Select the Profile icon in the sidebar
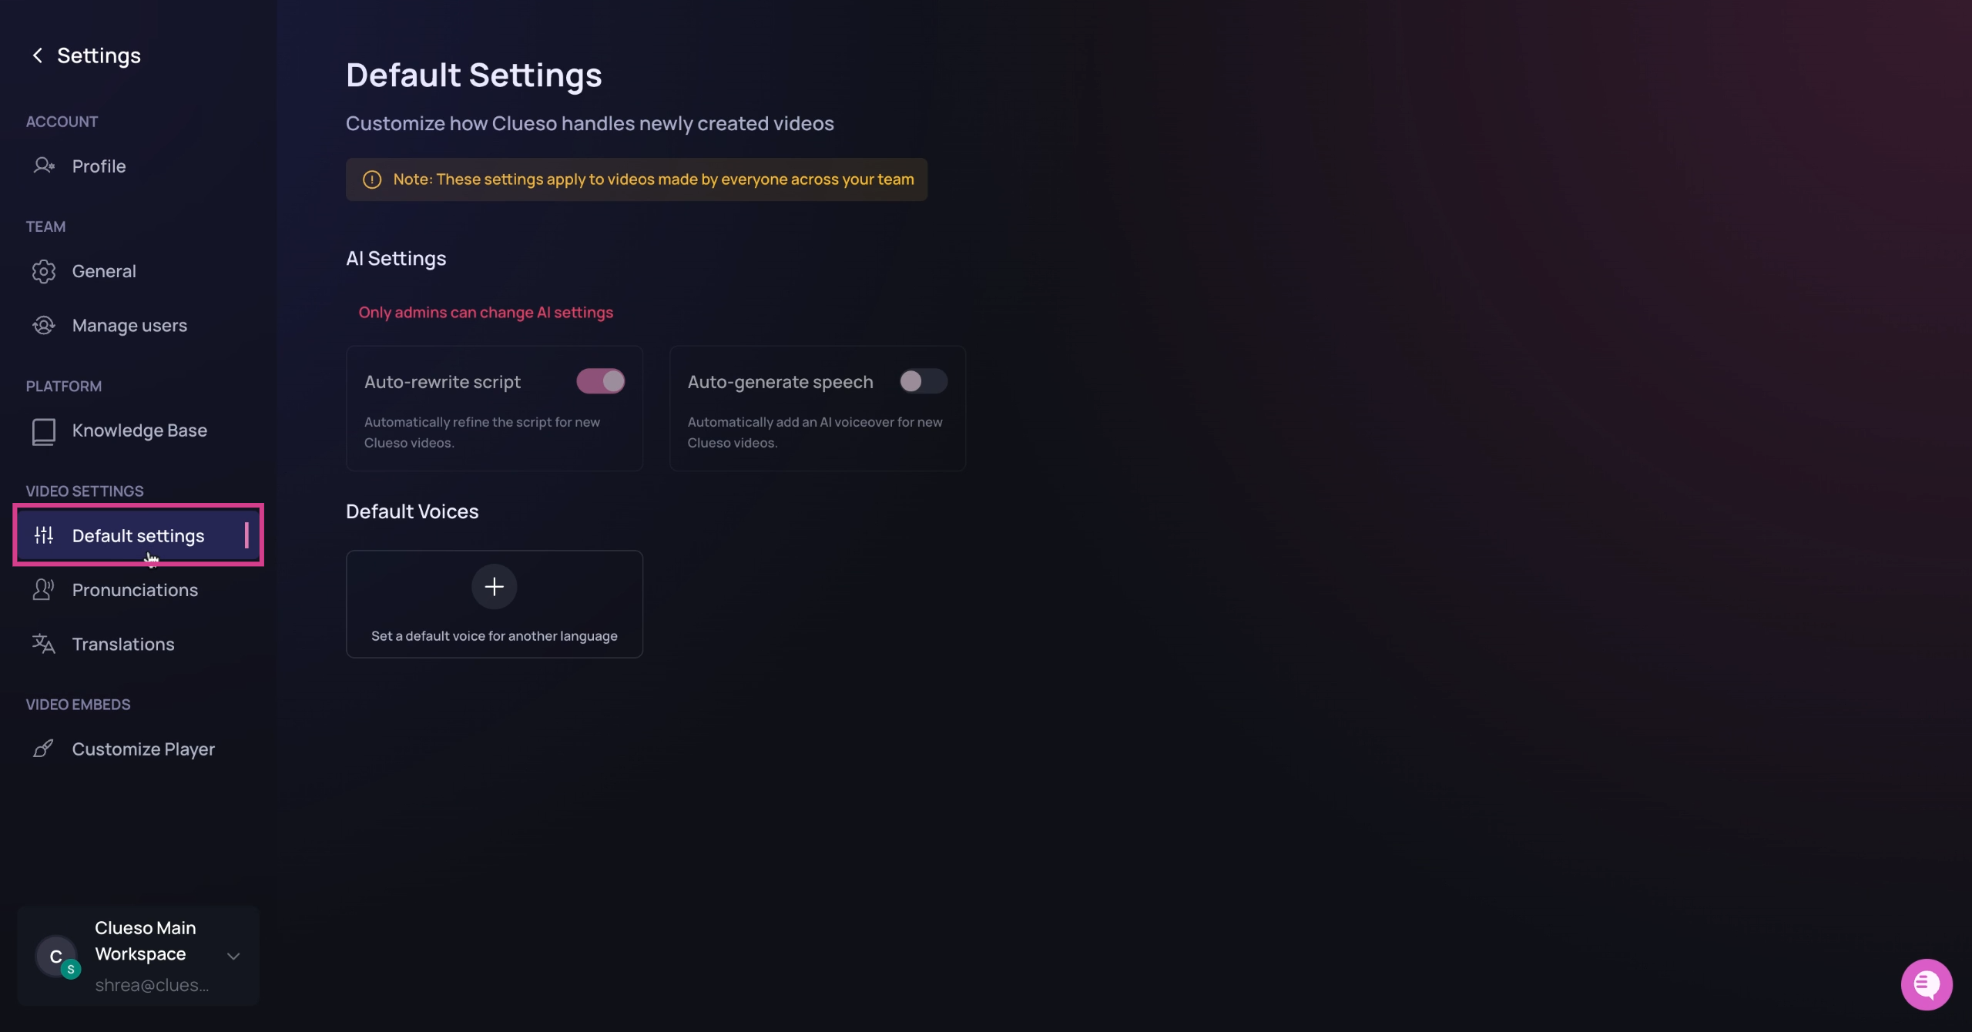 [44, 166]
